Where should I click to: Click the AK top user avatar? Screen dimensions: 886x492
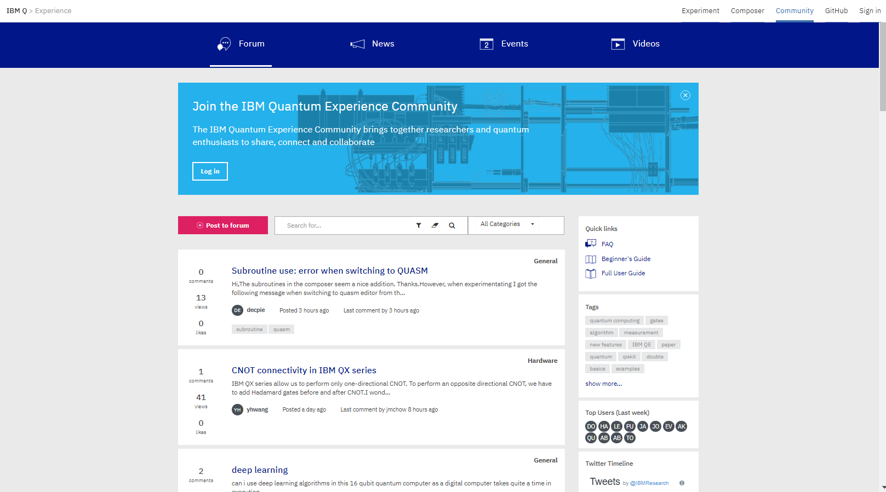pos(682,426)
